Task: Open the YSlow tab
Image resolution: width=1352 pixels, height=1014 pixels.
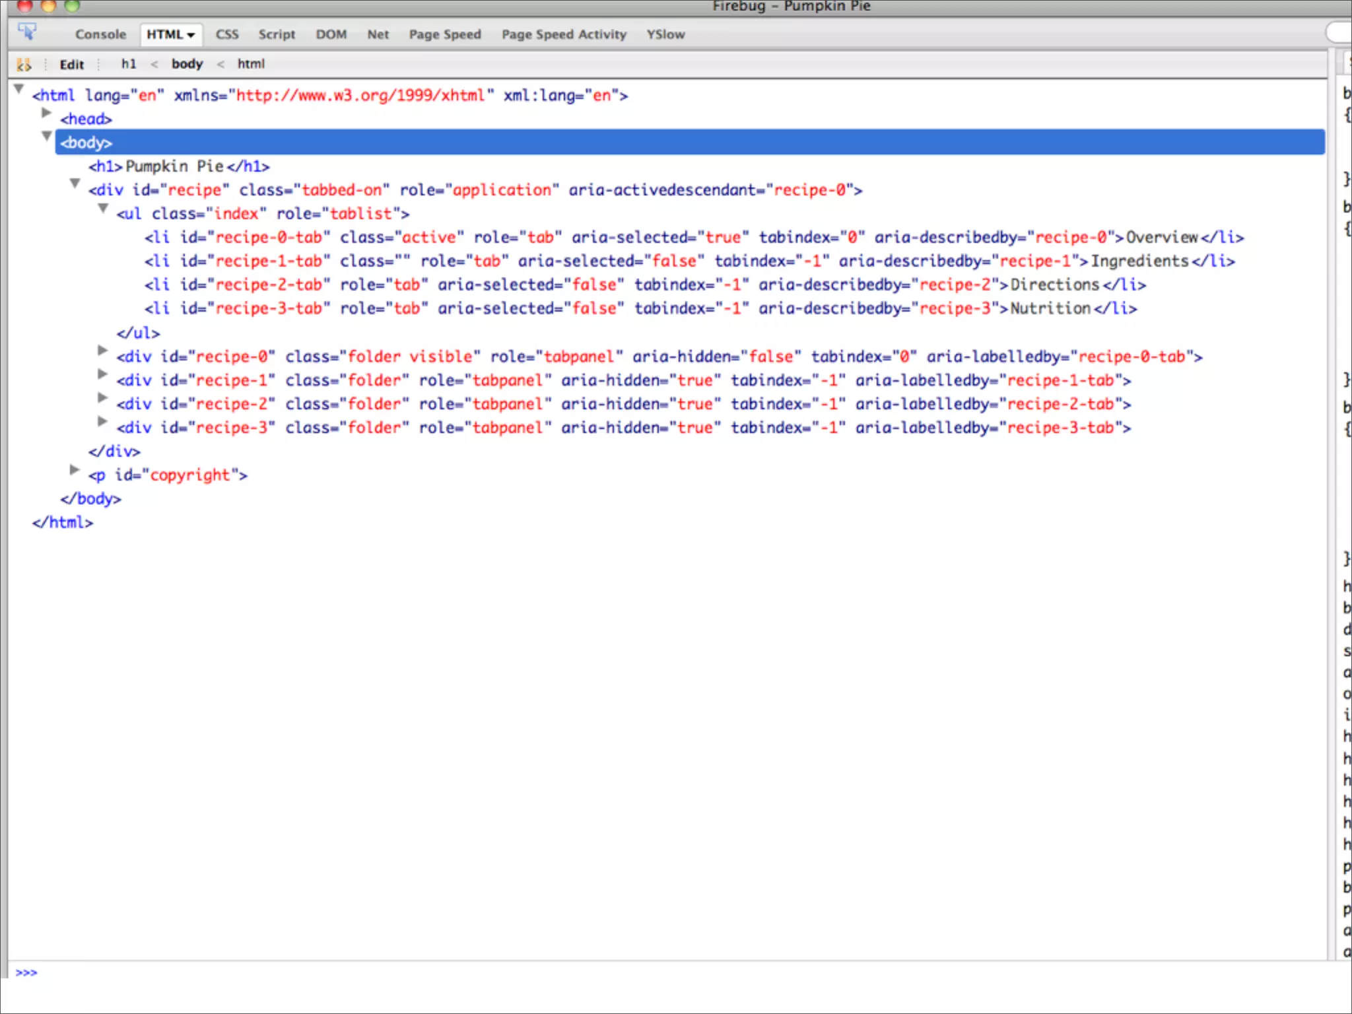Action: pos(665,34)
